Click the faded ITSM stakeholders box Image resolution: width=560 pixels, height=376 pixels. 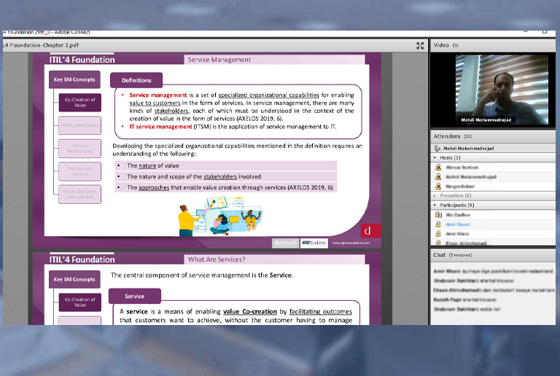80,125
